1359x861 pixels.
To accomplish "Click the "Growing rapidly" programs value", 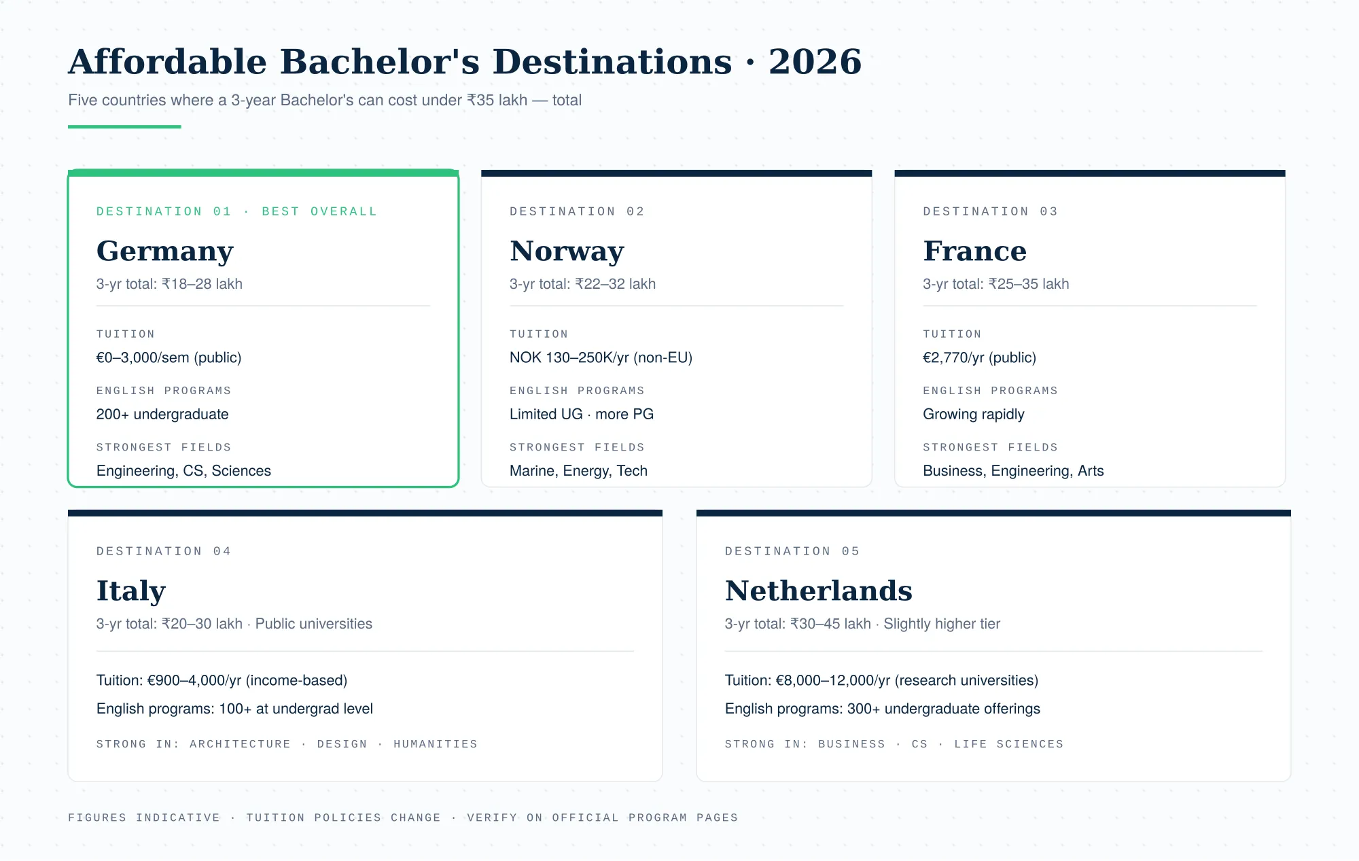I will pyautogui.click(x=973, y=414).
